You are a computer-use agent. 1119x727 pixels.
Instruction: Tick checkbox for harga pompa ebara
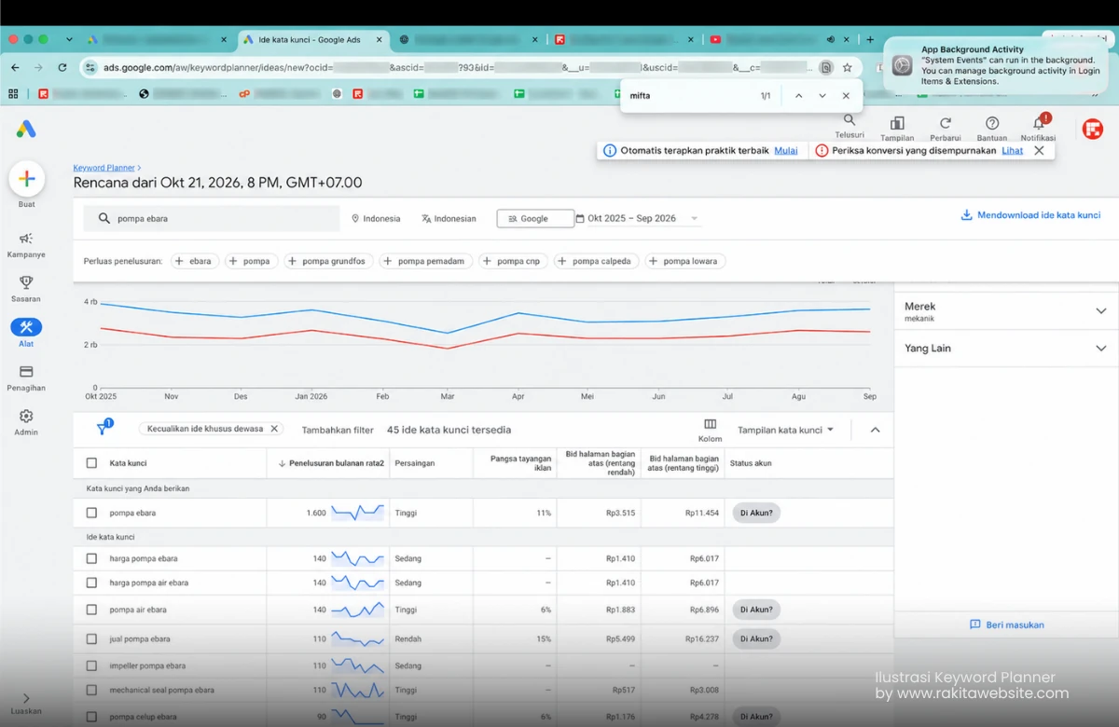pyautogui.click(x=91, y=558)
